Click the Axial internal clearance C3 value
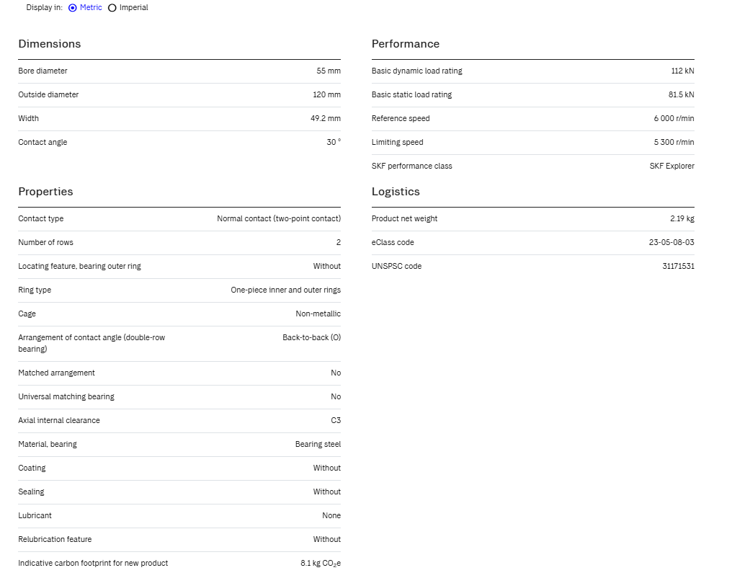Screen dimensions: 732x578 tap(336, 421)
